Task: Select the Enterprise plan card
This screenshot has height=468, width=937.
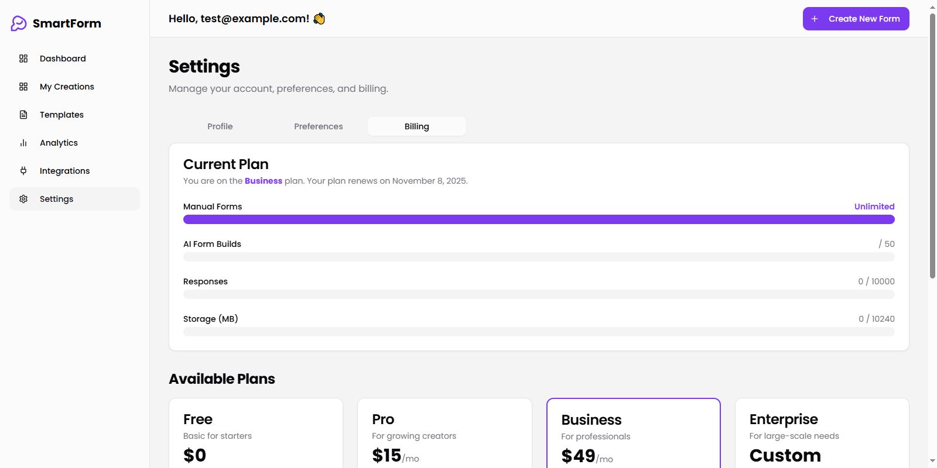Action: tap(822, 433)
